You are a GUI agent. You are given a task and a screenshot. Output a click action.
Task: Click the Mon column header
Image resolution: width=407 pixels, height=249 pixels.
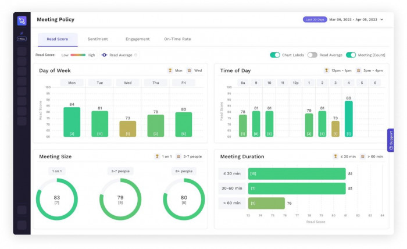coord(72,83)
